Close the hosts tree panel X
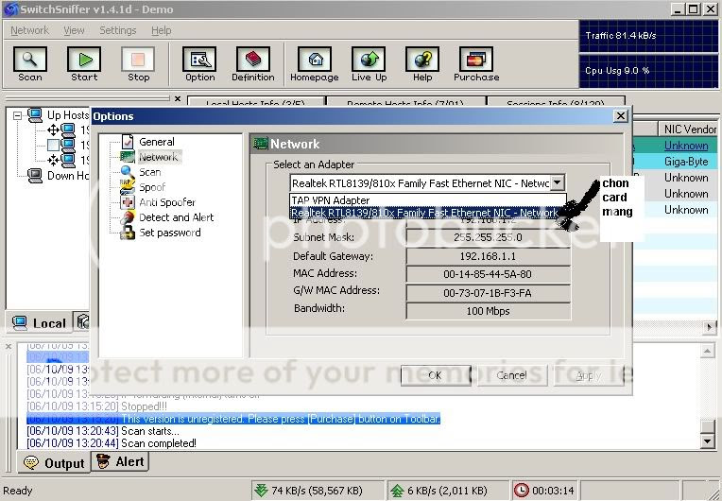Viewport: 722px width, 501px height. 178,98
